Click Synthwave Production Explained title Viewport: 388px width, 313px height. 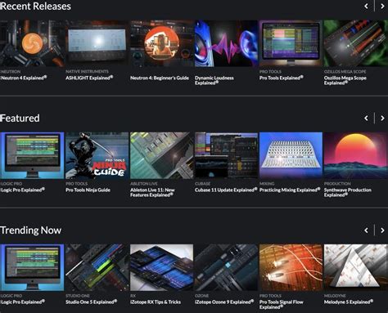(348, 193)
